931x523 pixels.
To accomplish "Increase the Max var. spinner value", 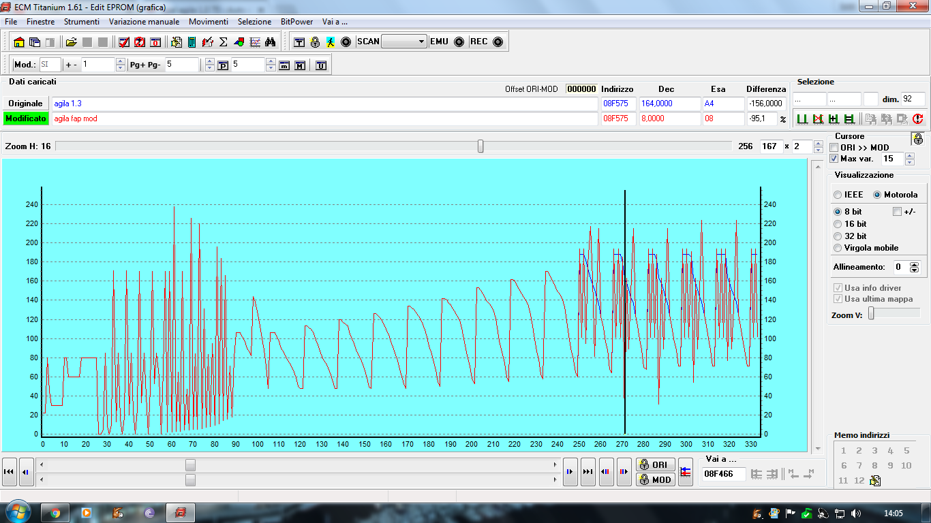I will pos(909,155).
